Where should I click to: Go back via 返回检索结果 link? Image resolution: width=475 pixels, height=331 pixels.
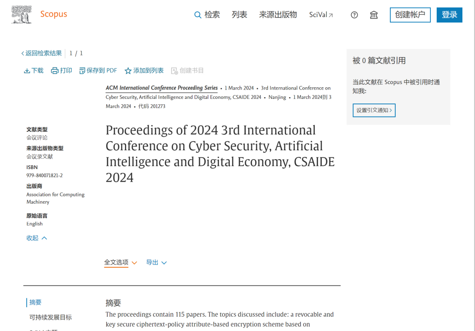[x=41, y=53]
